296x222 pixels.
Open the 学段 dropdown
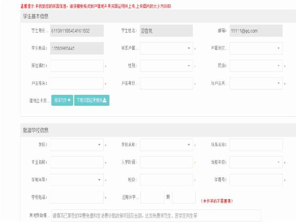(x=76, y=145)
